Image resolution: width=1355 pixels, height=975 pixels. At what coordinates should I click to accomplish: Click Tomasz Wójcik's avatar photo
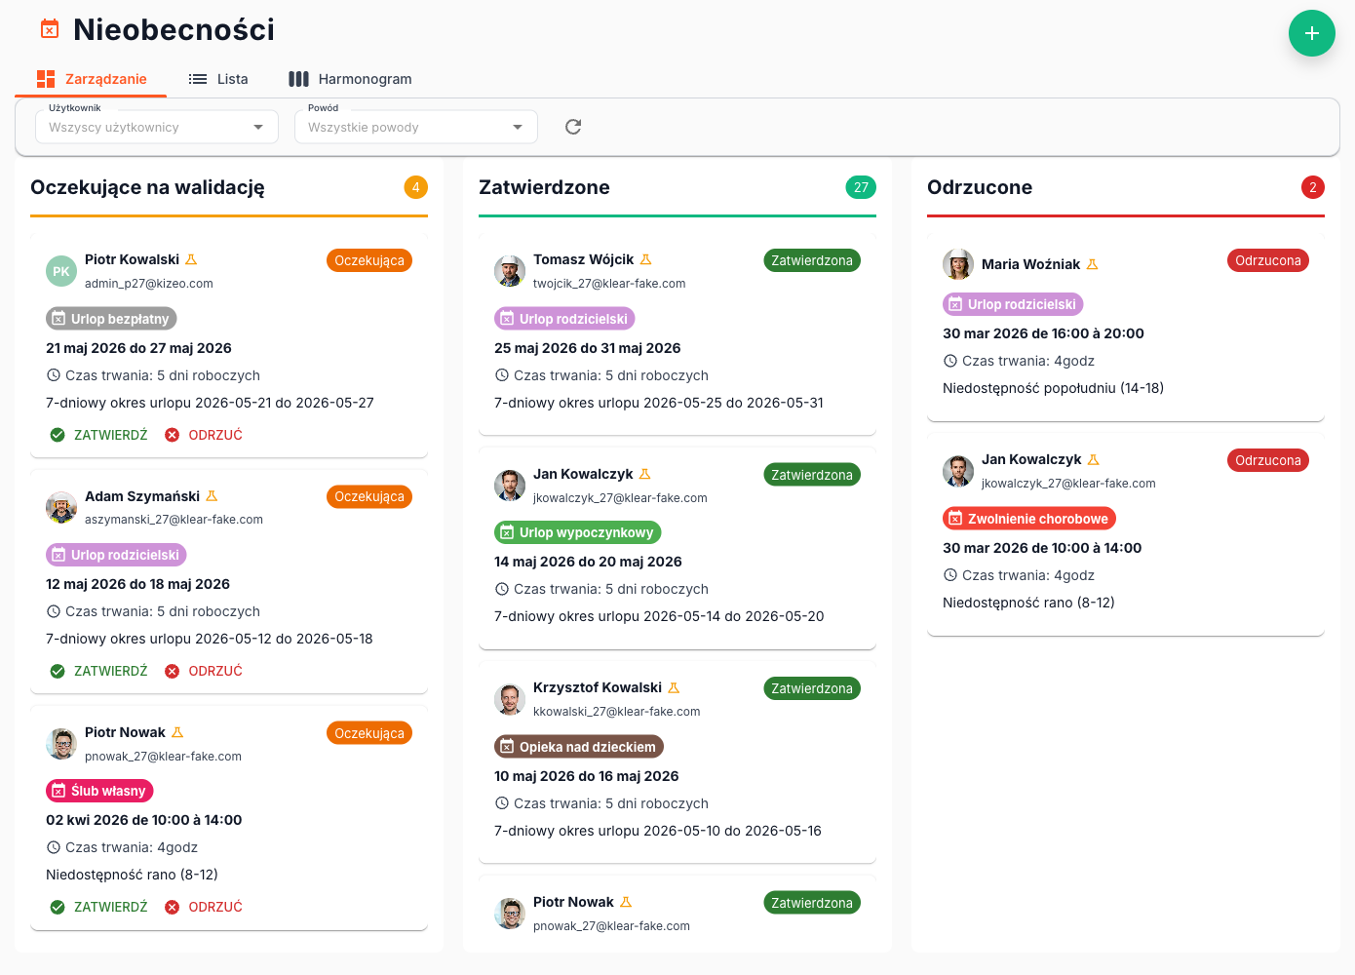tap(509, 271)
